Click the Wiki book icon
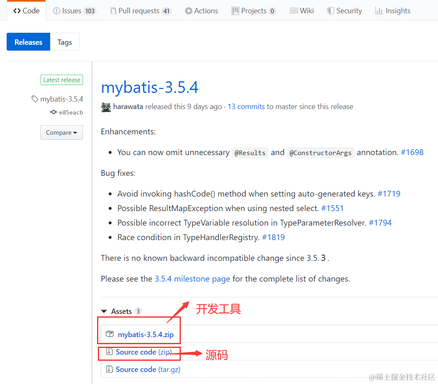Viewport: 438px width, 384px height. 294,11
